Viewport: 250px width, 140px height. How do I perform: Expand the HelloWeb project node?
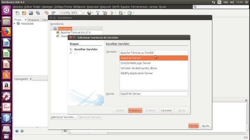pyautogui.click(x=14, y=24)
